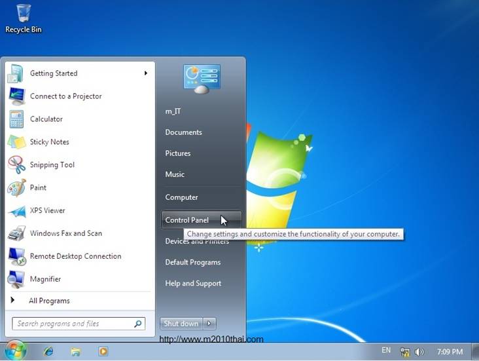Click the 7:09 PM clock
Viewport: 479px width, 361px height.
tap(450, 352)
